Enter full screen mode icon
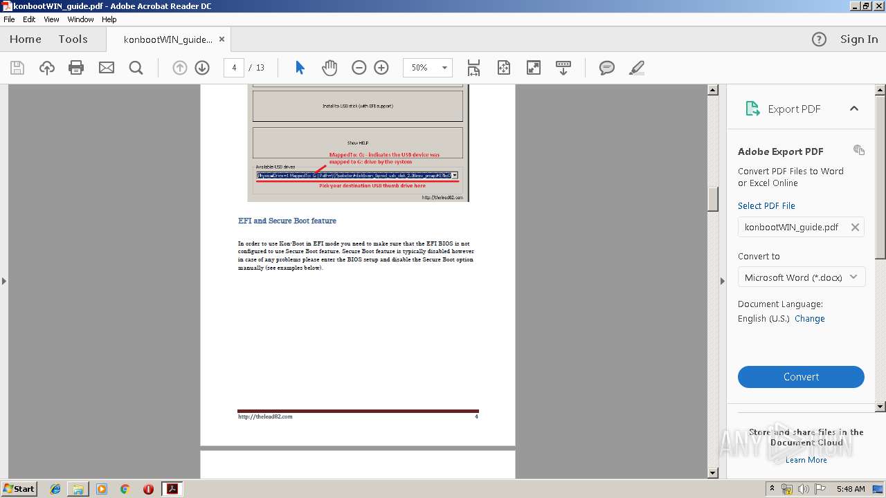Image resolution: width=886 pixels, height=498 pixels. (534, 68)
